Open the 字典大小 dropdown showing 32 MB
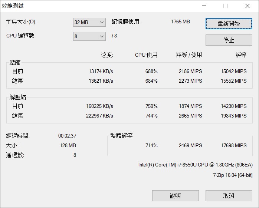Viewport: 259px width, 208px height. pyautogui.click(x=89, y=22)
